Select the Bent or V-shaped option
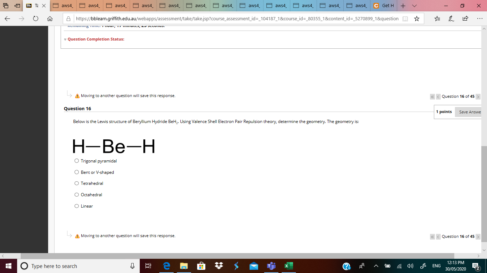 coord(77,172)
